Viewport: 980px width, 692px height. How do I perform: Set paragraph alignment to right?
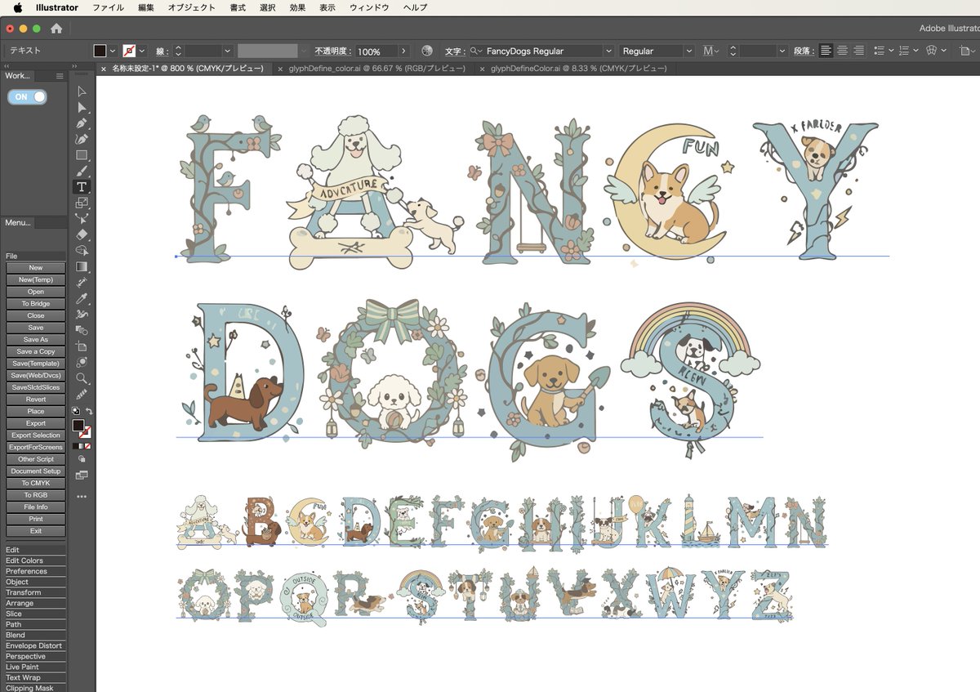pos(858,51)
